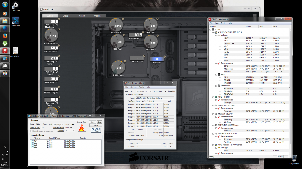Click the volume speaker tray icon

[x=3, y=159]
